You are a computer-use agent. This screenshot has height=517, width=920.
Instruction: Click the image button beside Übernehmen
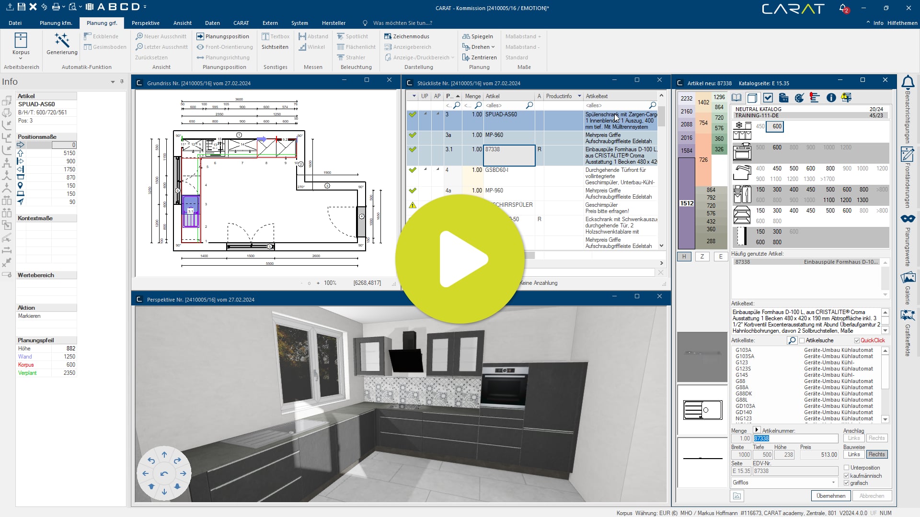[x=737, y=496]
